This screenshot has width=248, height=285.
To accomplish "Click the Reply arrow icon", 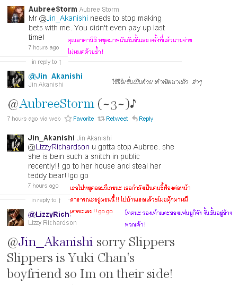I will [135, 119].
